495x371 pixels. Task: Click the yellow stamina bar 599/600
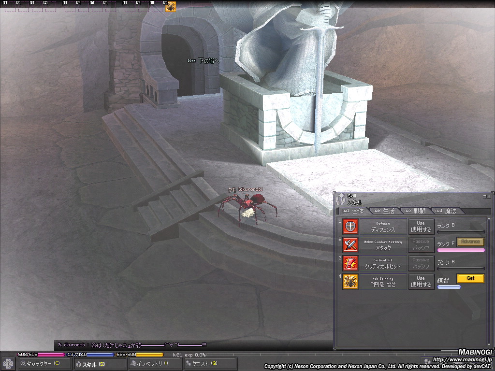point(140,355)
